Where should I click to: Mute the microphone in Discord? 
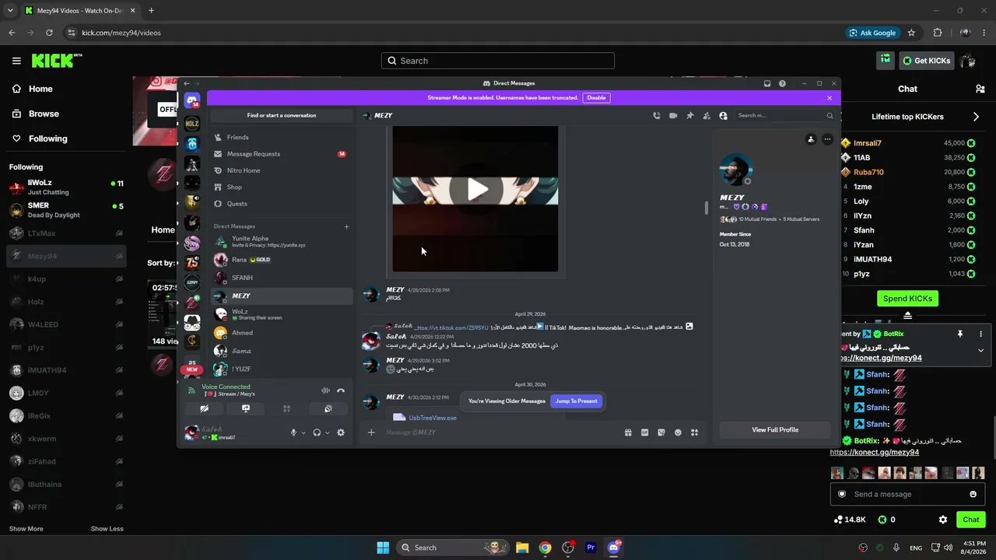coord(293,432)
